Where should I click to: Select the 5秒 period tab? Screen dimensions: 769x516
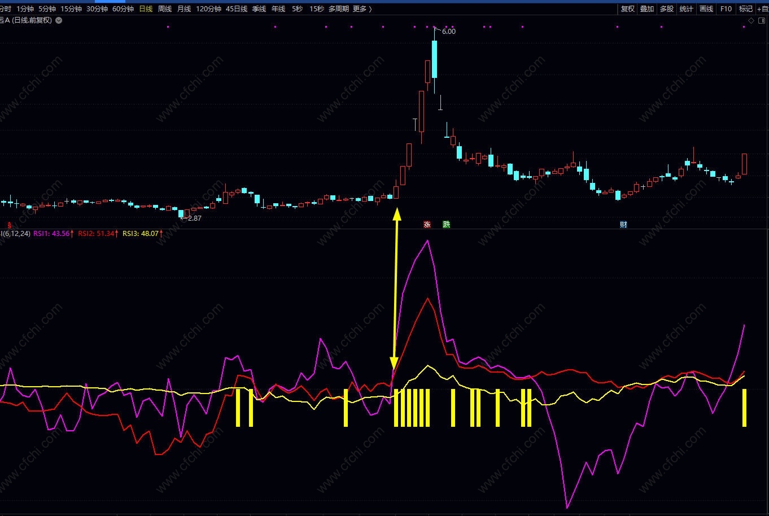pos(297,9)
